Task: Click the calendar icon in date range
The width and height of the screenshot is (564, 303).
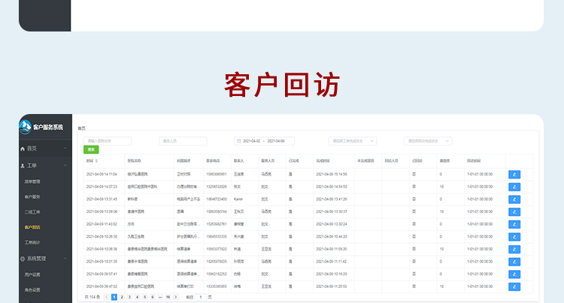Action: coord(238,141)
